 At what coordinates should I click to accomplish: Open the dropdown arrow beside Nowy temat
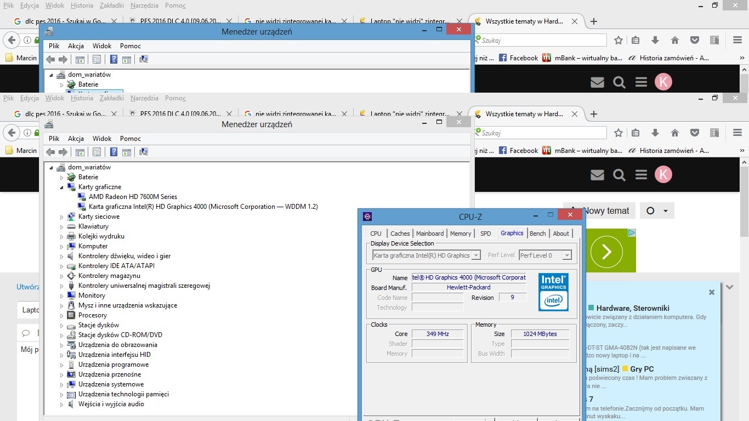665,211
